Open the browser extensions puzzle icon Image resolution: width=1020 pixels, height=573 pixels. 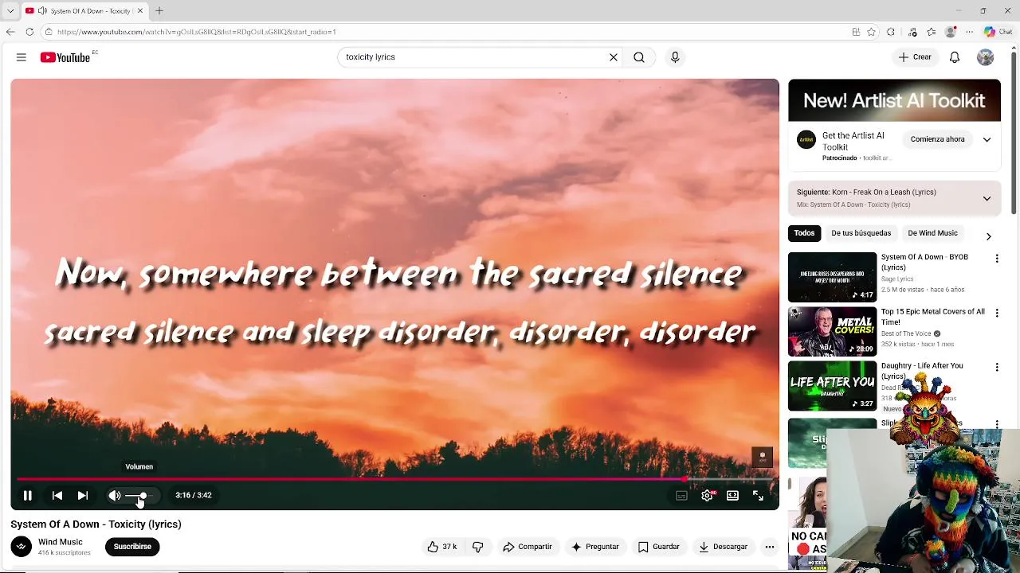click(891, 32)
